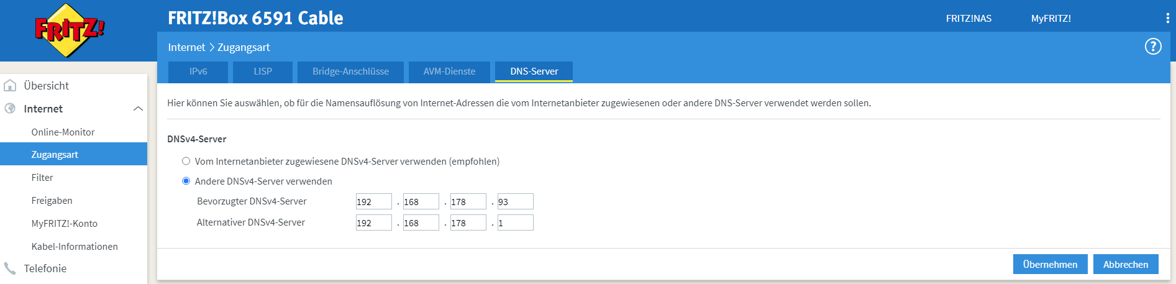
Task: Click the FRITZ! logo
Action: [x=69, y=30]
